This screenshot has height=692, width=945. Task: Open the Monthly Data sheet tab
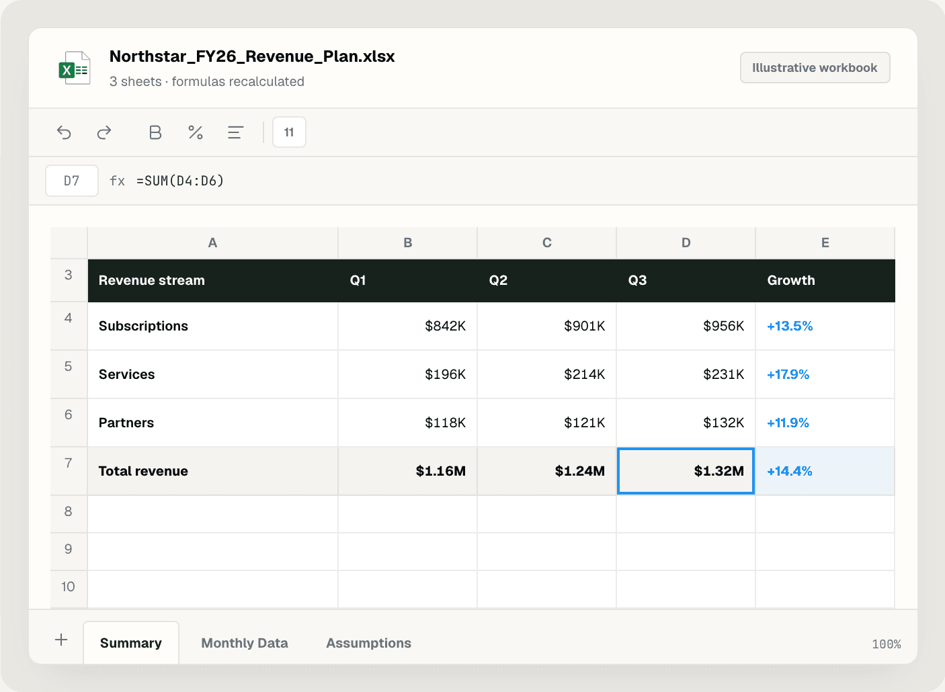click(245, 643)
